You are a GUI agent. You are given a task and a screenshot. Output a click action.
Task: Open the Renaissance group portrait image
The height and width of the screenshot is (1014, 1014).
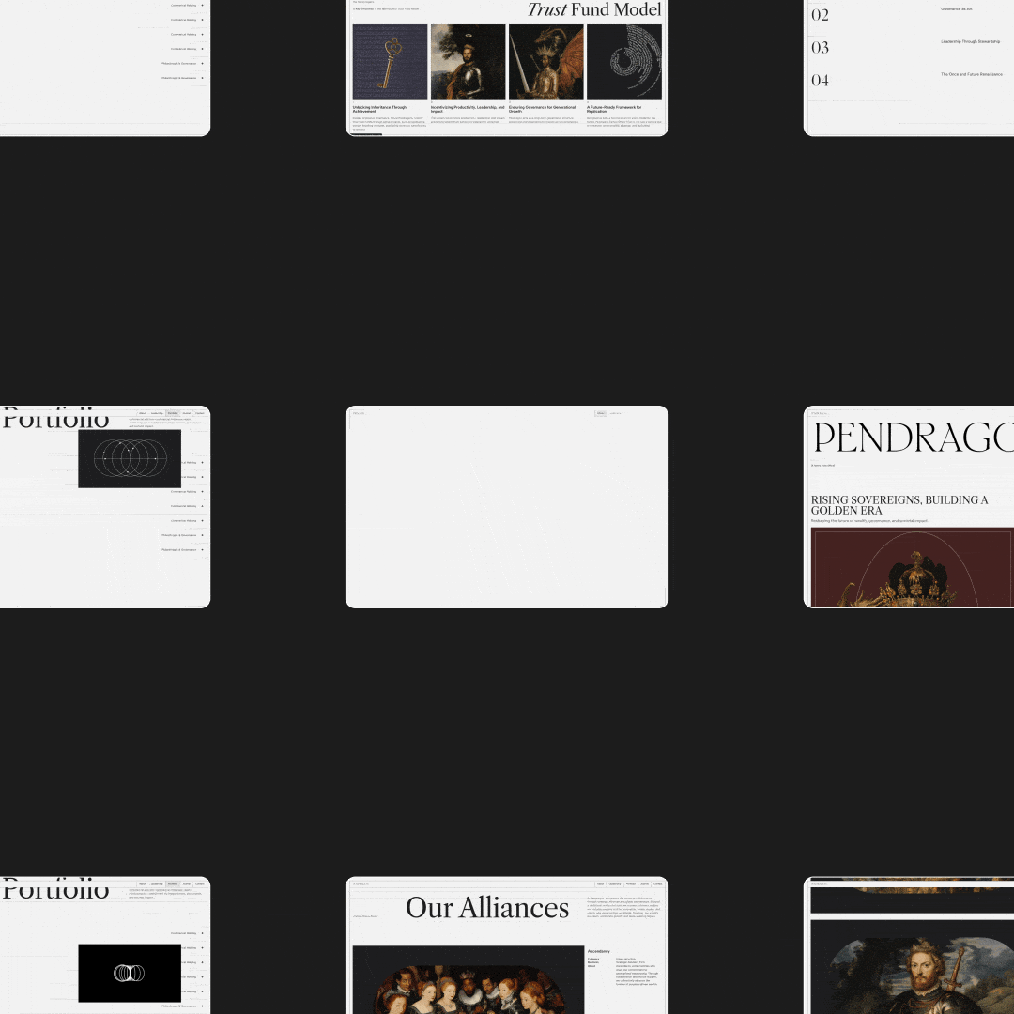coord(469,979)
